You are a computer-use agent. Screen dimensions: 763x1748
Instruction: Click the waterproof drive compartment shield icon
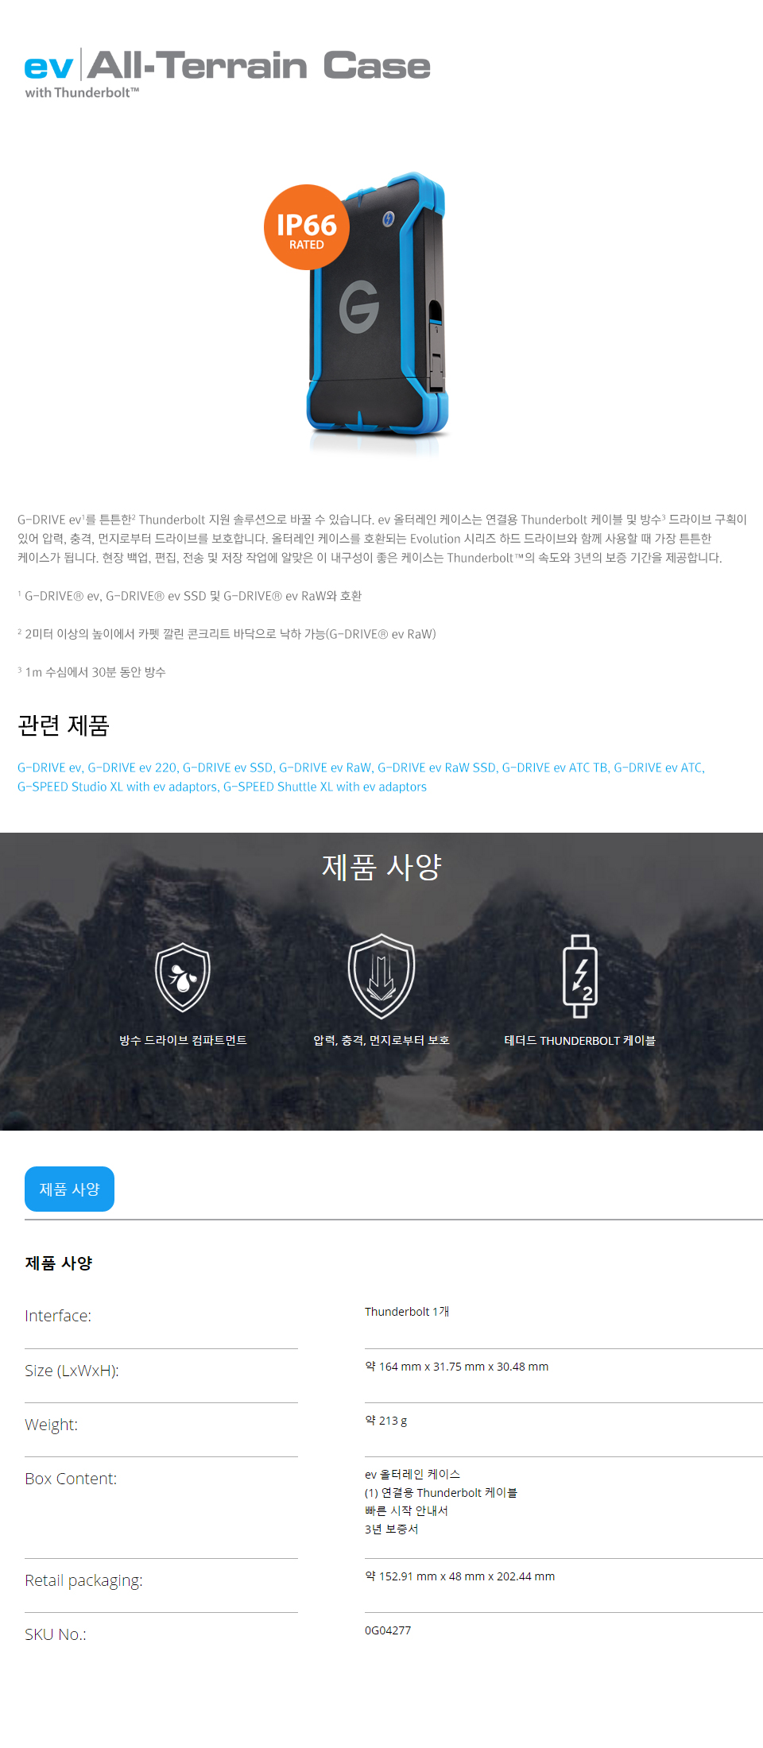(x=183, y=977)
